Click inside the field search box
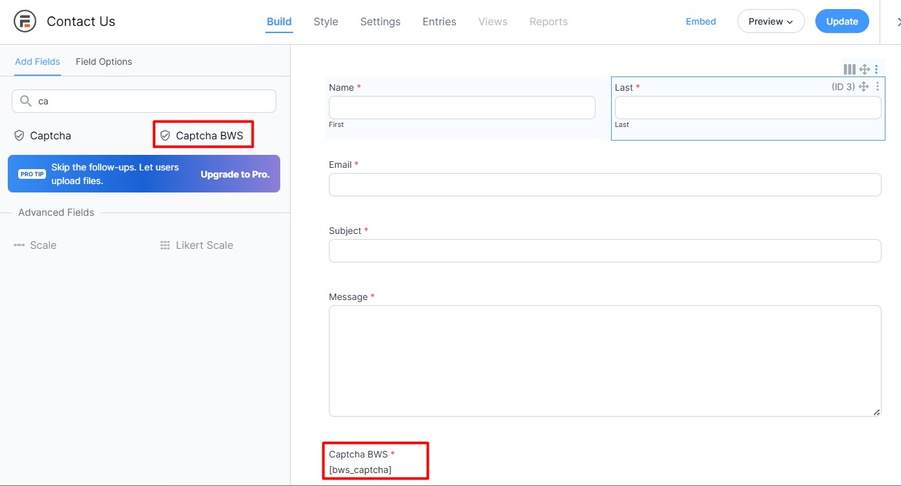The image size is (901, 486). [x=143, y=101]
